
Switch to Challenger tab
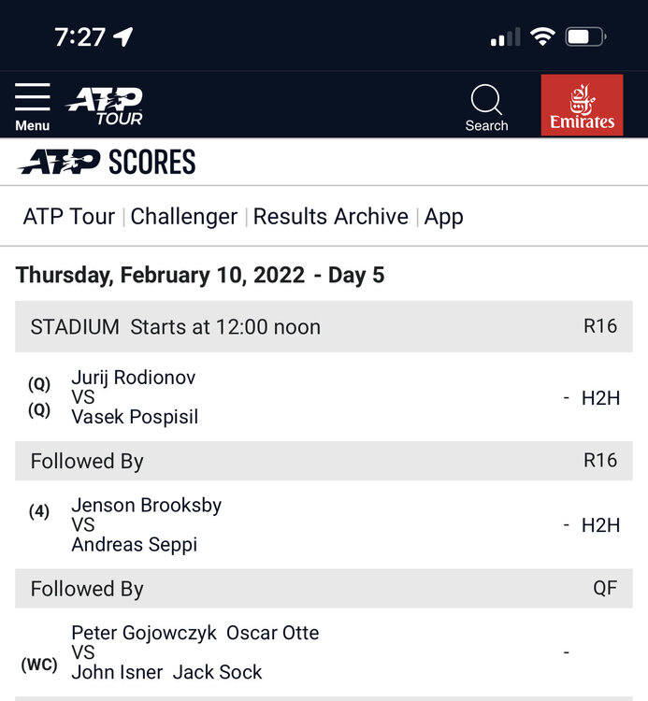pyautogui.click(x=184, y=217)
